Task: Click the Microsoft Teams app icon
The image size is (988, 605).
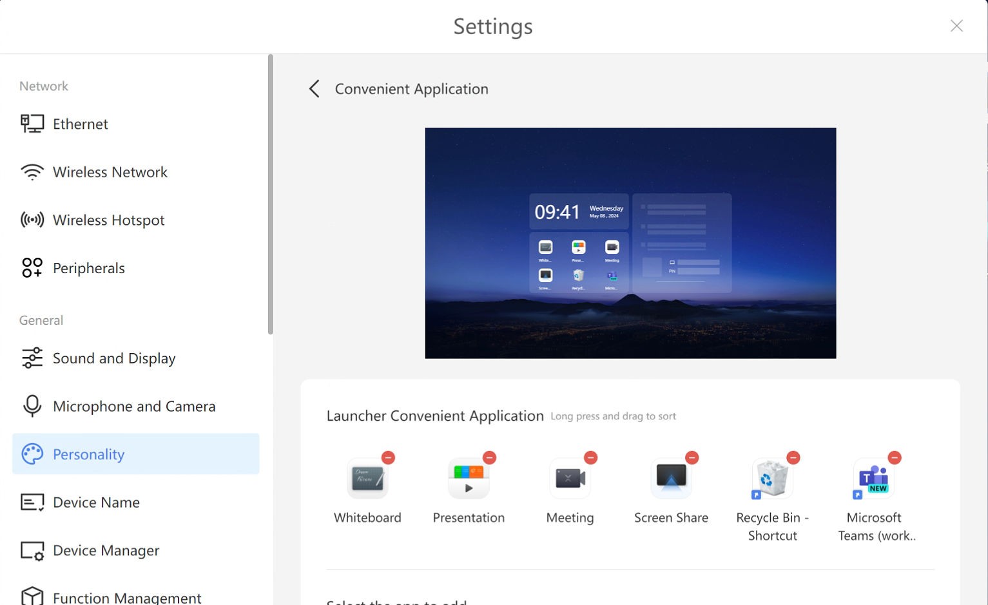Action: click(x=873, y=479)
